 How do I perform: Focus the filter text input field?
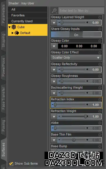(81, 11)
